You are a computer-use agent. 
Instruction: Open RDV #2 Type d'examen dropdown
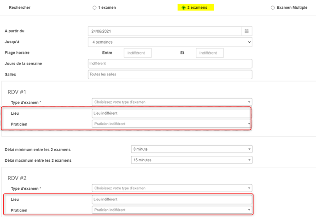pyautogui.click(x=171, y=188)
